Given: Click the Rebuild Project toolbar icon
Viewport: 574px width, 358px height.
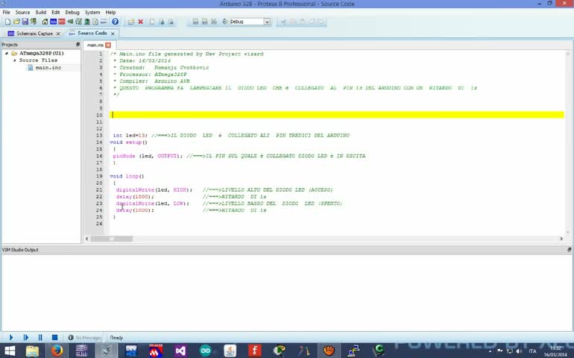Looking at the screenshot, I should click(x=205, y=22).
